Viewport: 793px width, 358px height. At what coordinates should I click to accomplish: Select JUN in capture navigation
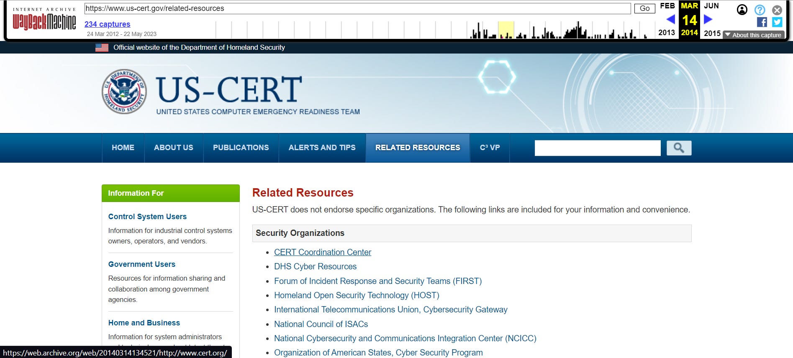pos(711,6)
